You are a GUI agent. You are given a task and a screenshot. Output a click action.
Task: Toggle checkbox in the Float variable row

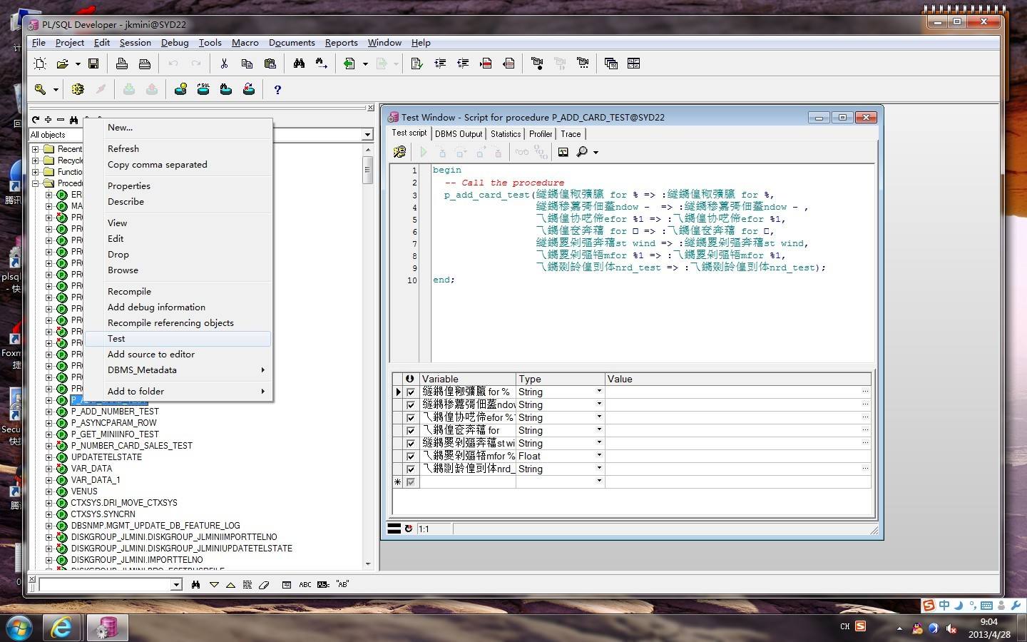click(410, 456)
